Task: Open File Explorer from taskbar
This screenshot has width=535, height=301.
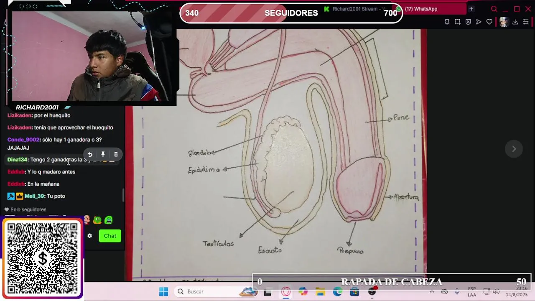Action: pyautogui.click(x=320, y=292)
